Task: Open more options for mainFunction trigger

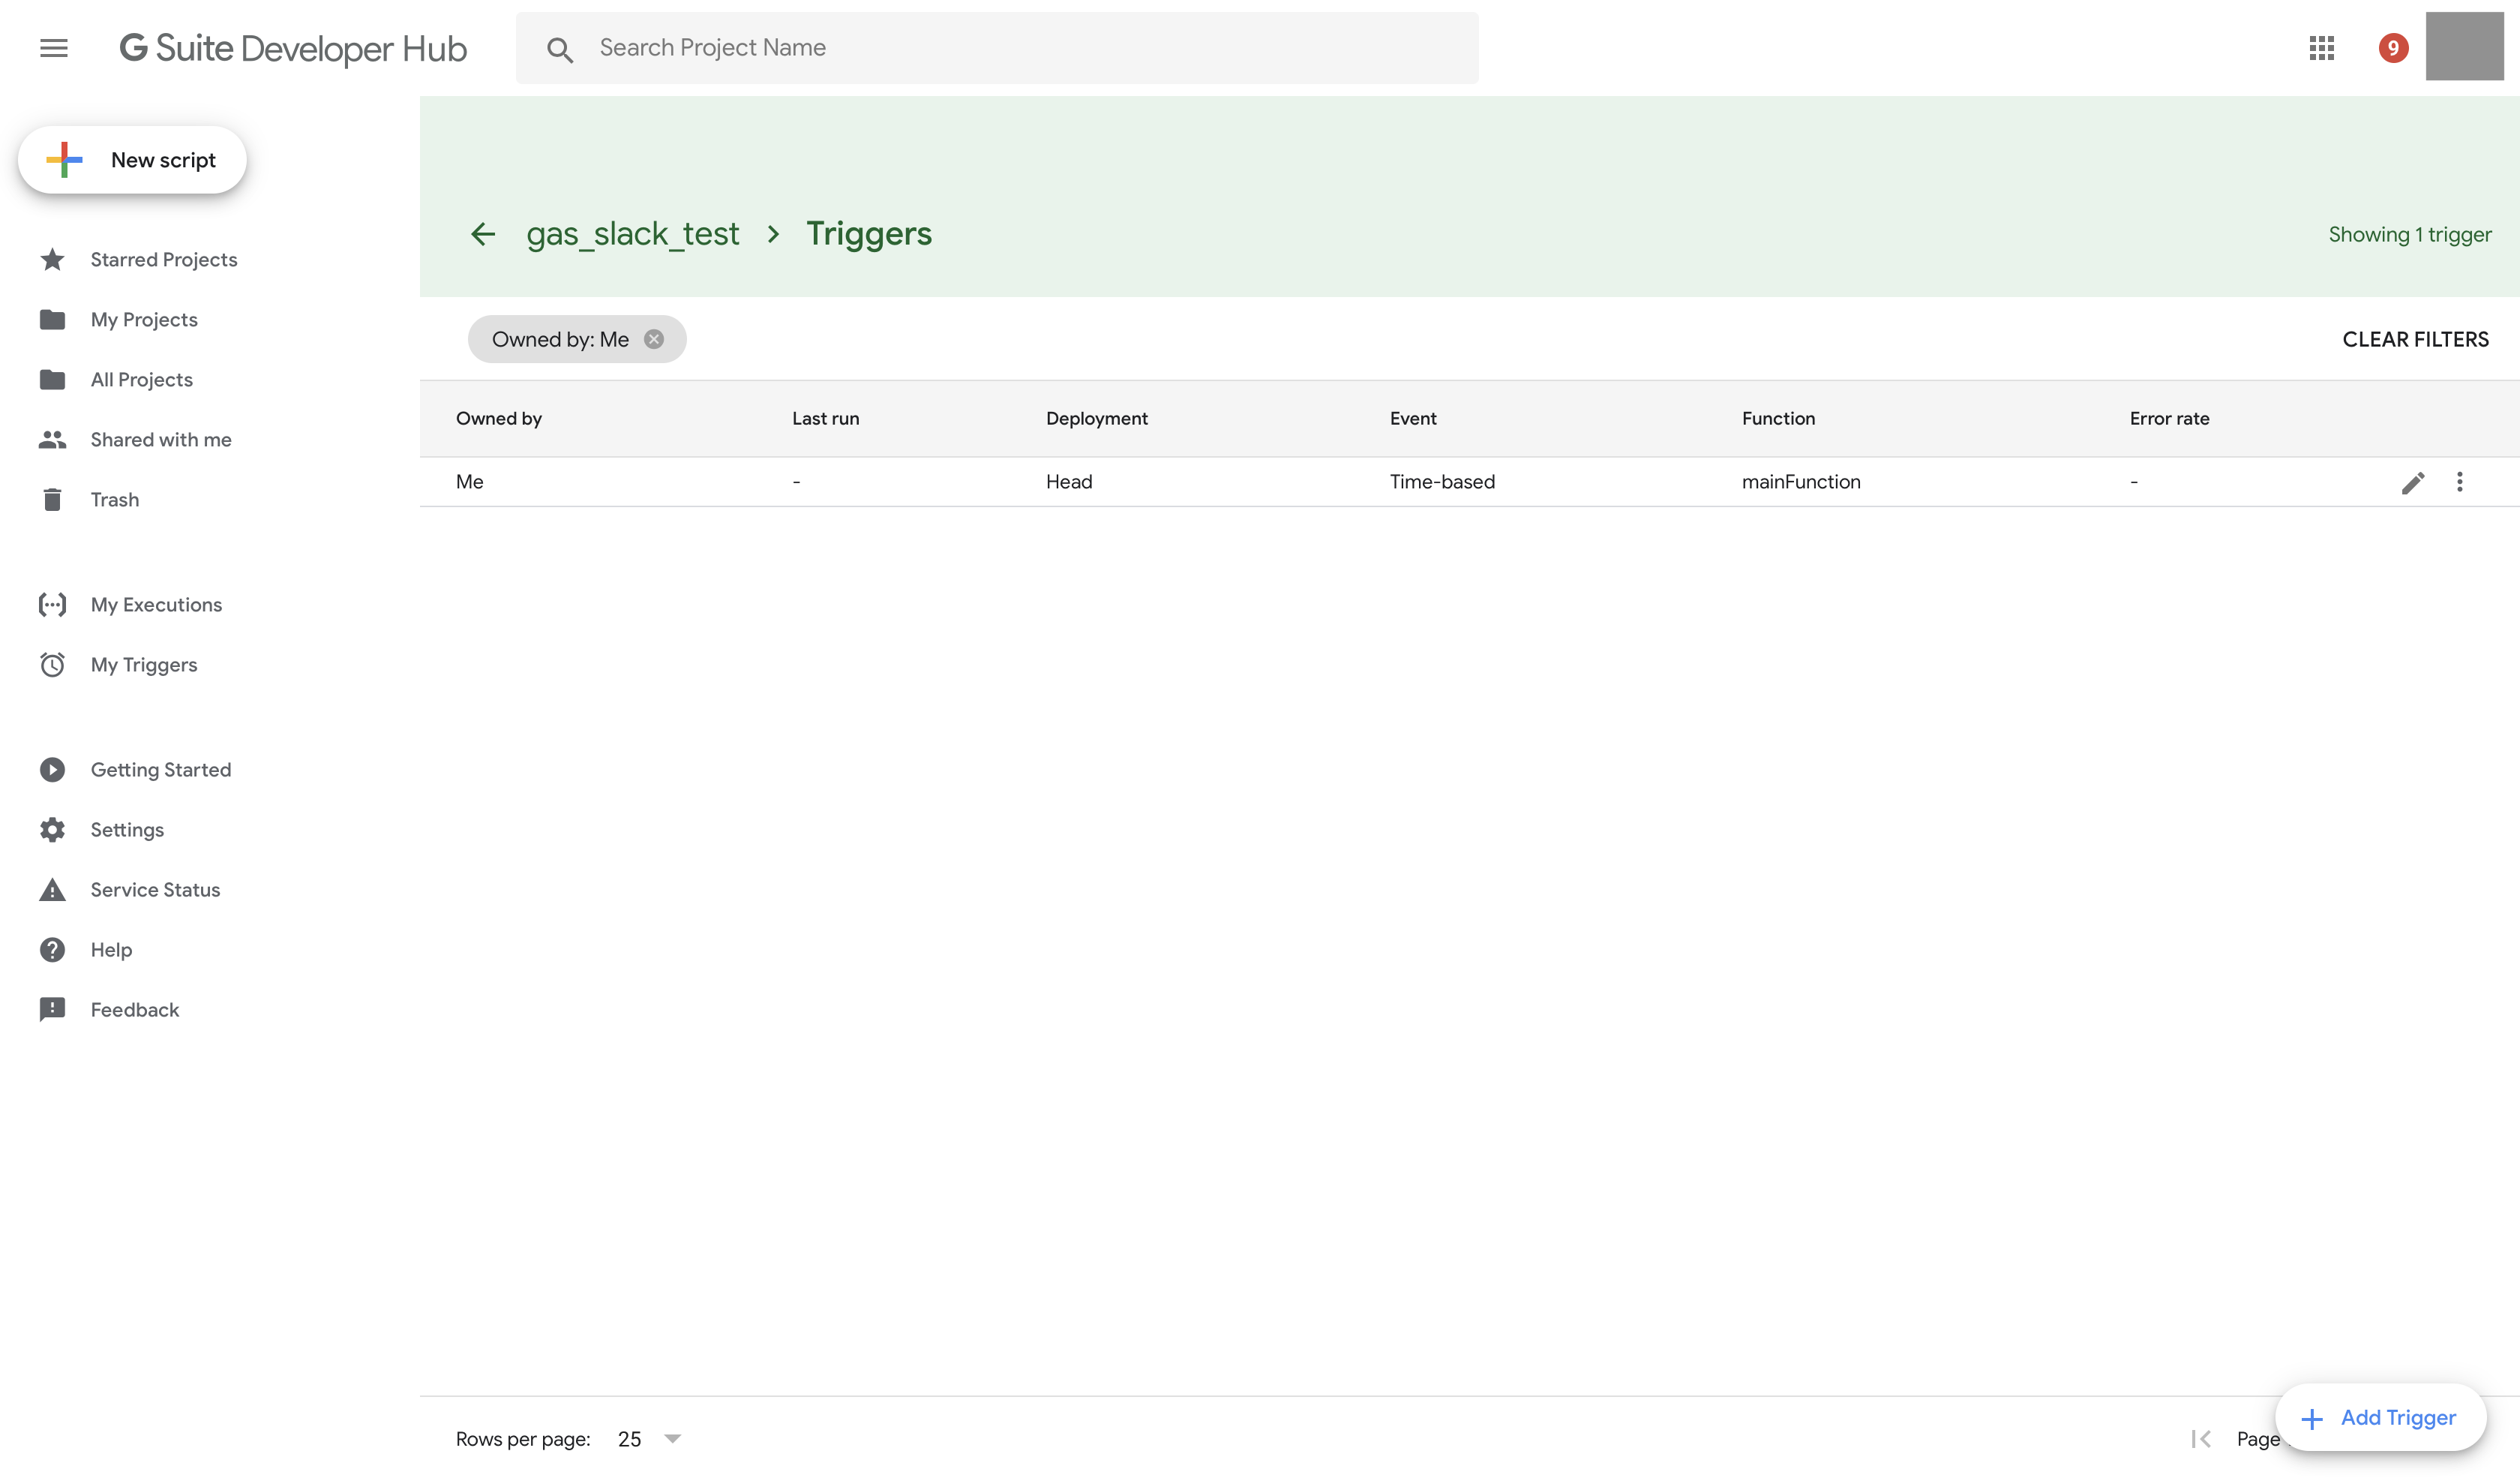Action: point(2460,482)
